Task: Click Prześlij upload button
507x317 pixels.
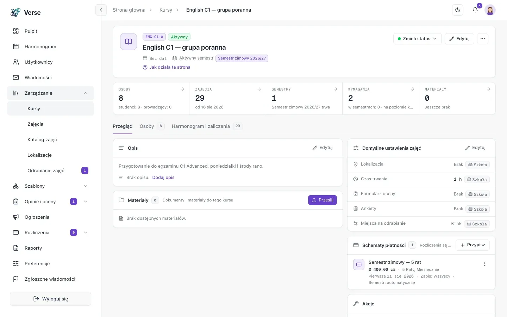Action: click(323, 200)
